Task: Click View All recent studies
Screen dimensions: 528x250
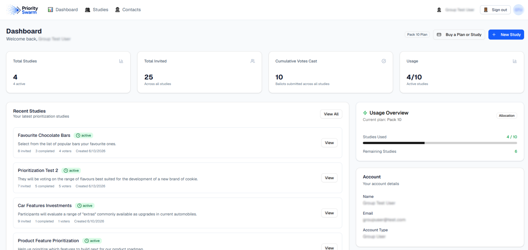Action: (x=331, y=114)
